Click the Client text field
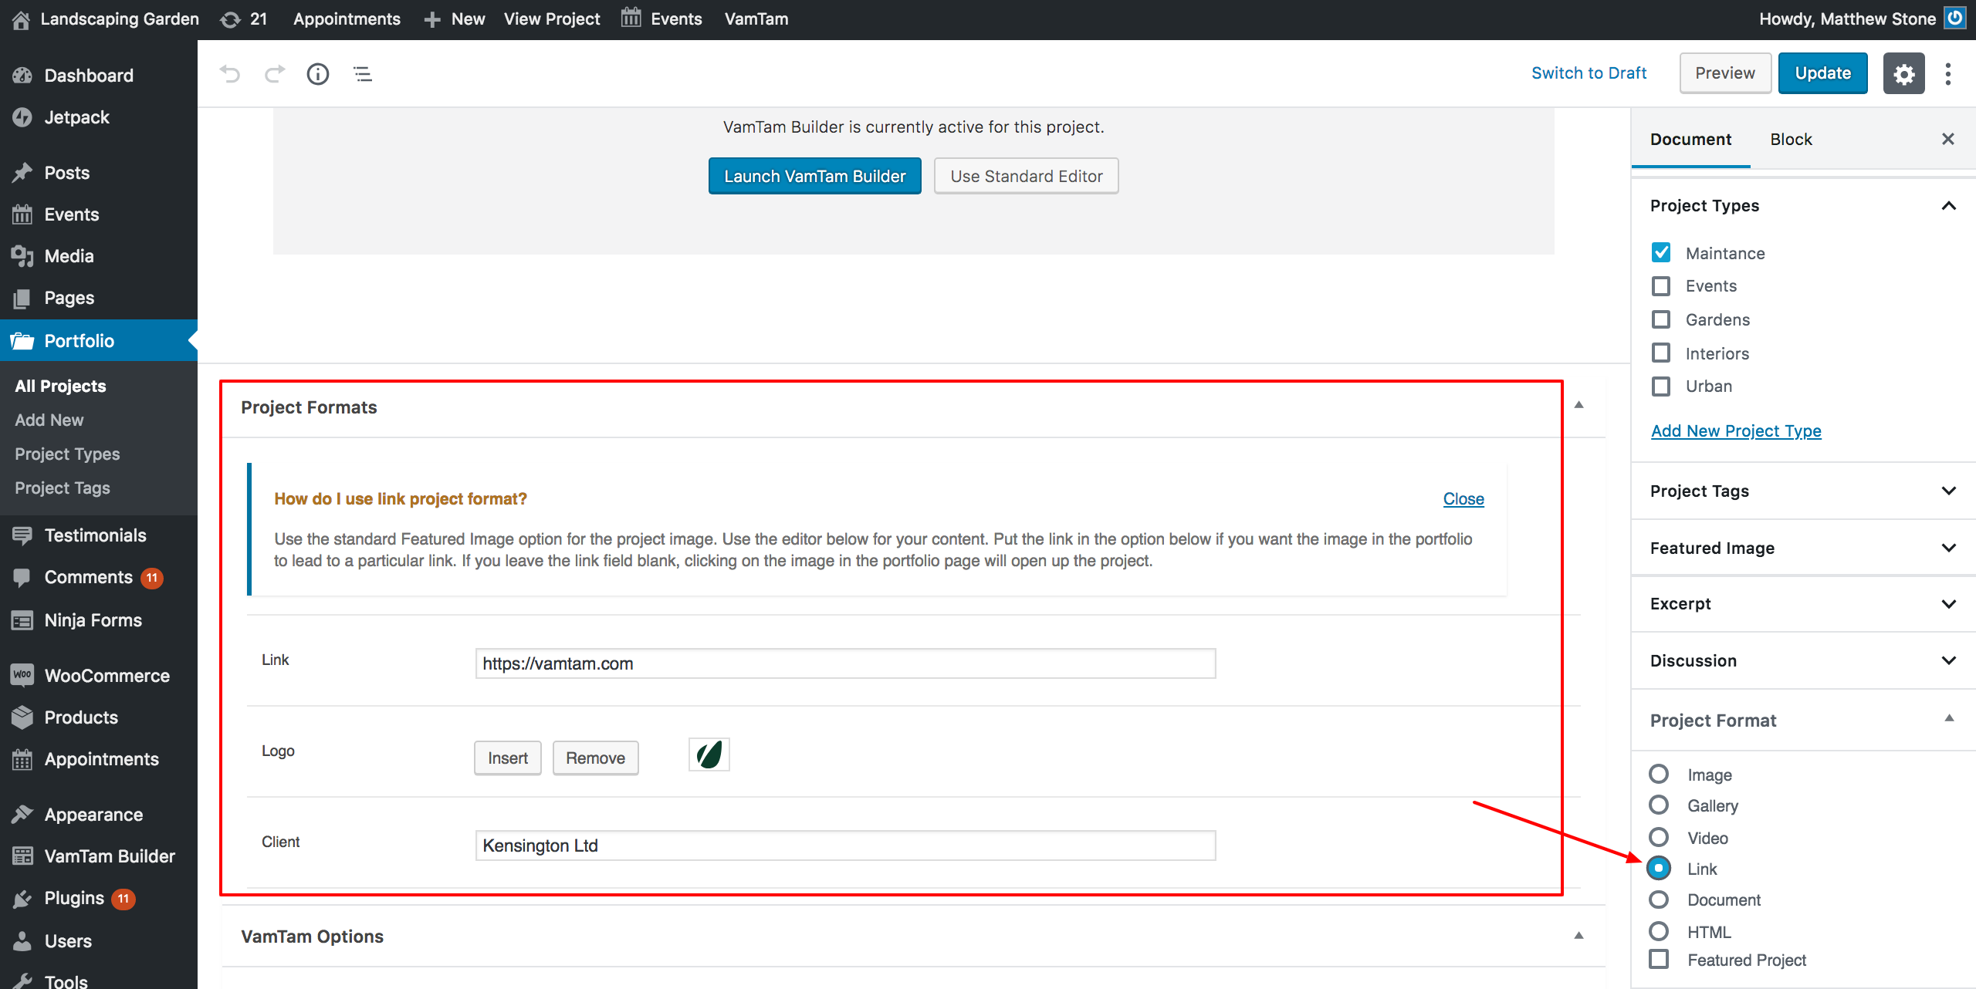This screenshot has width=1976, height=989. pos(845,846)
